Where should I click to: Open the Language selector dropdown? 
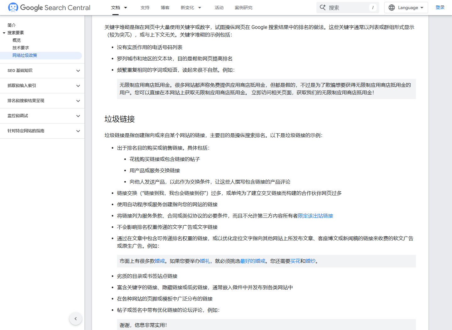[406, 8]
